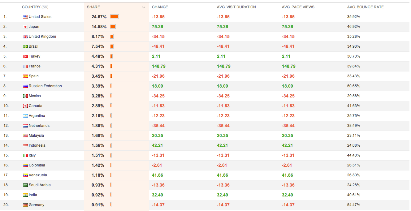Click the 24.67% share value
The width and height of the screenshot is (411, 211).
[99, 17]
